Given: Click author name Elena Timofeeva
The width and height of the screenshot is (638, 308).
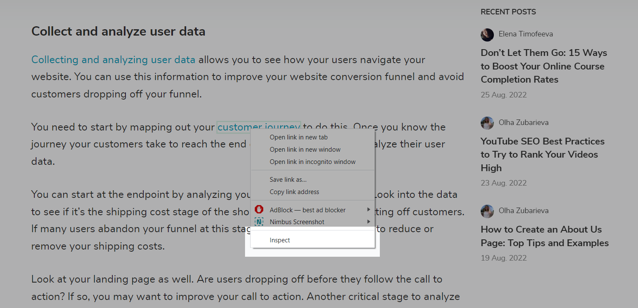Looking at the screenshot, I should pyautogui.click(x=526, y=34).
